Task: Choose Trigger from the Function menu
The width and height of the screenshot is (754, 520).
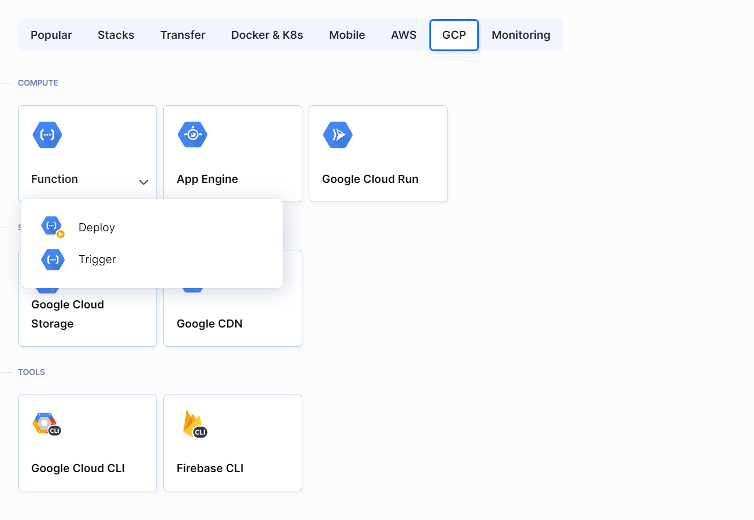Action: pyautogui.click(x=97, y=259)
